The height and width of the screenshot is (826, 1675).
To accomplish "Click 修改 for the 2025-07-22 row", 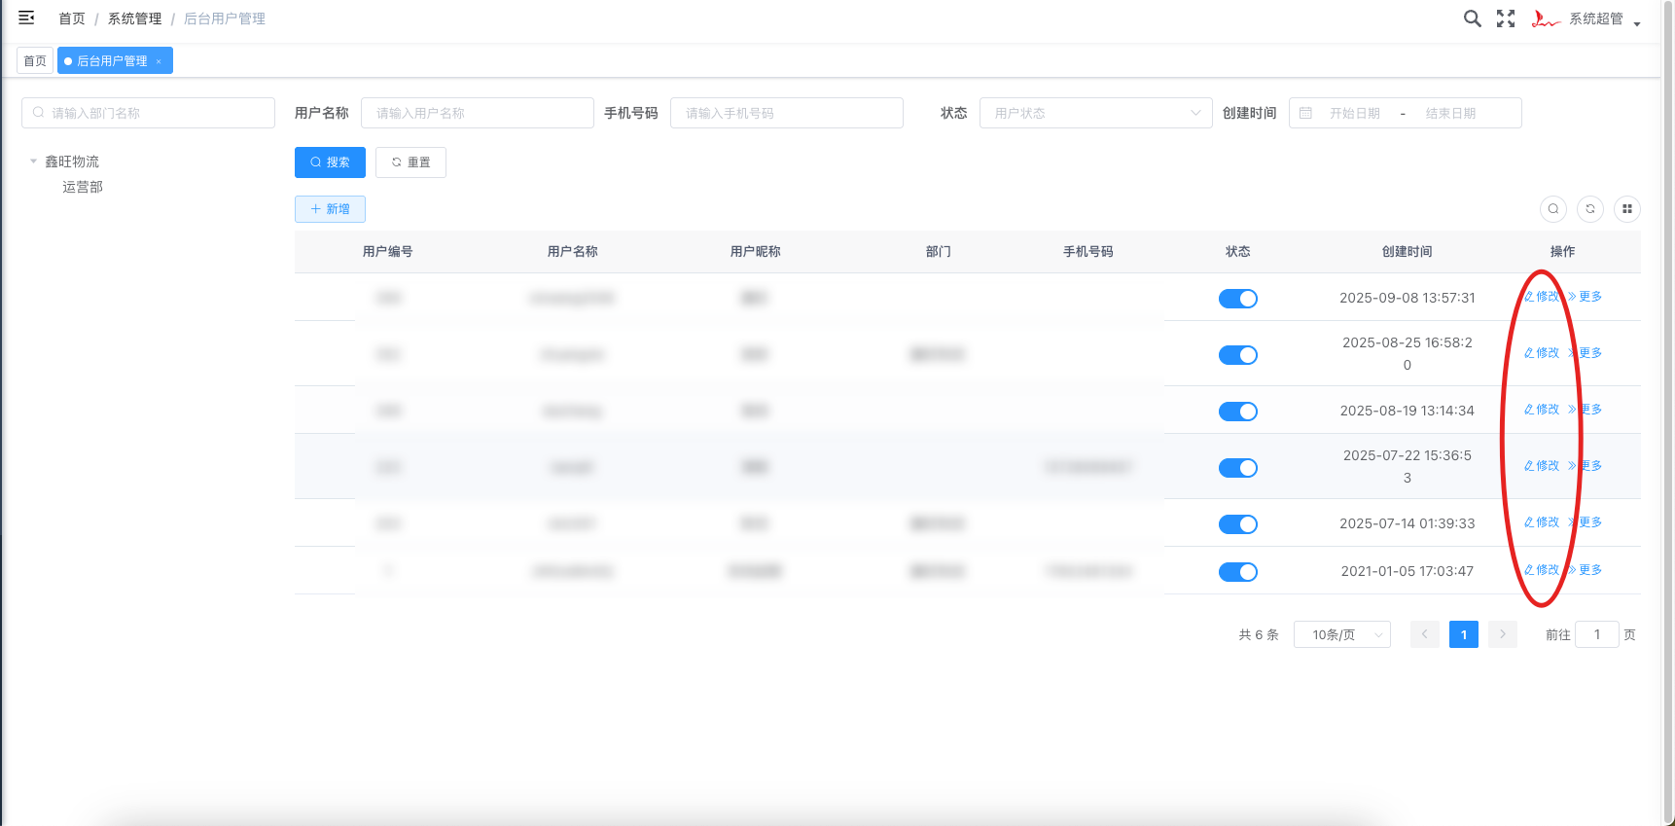I will tap(1542, 466).
